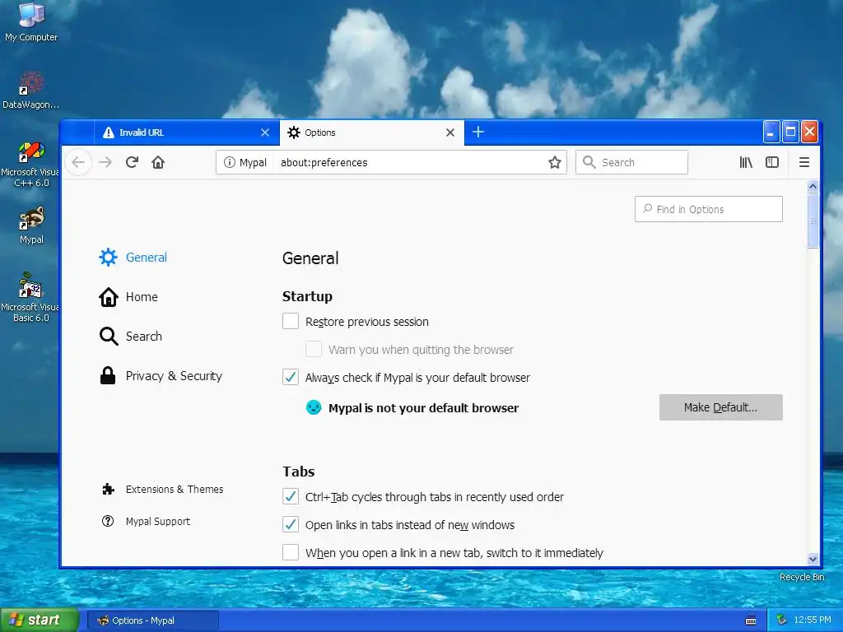Click the vertical scrollbar thumb
Screen dimensions: 843x632
pos(813,221)
